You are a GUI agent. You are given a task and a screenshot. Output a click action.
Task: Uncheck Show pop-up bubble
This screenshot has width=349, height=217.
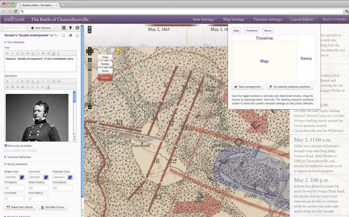(x=6, y=146)
